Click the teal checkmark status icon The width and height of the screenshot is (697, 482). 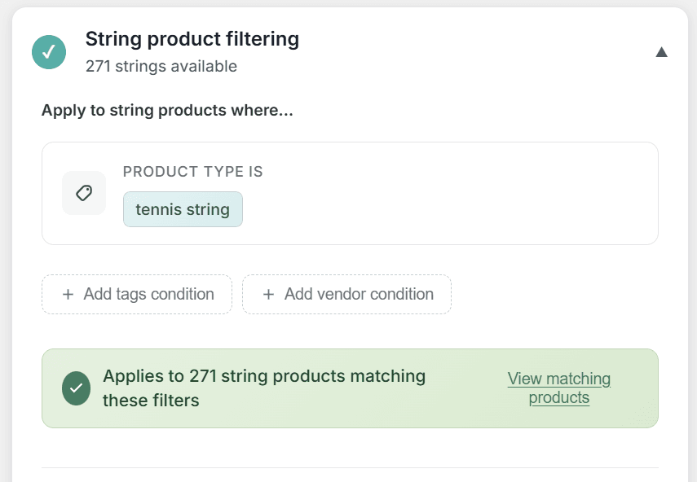coord(48,51)
